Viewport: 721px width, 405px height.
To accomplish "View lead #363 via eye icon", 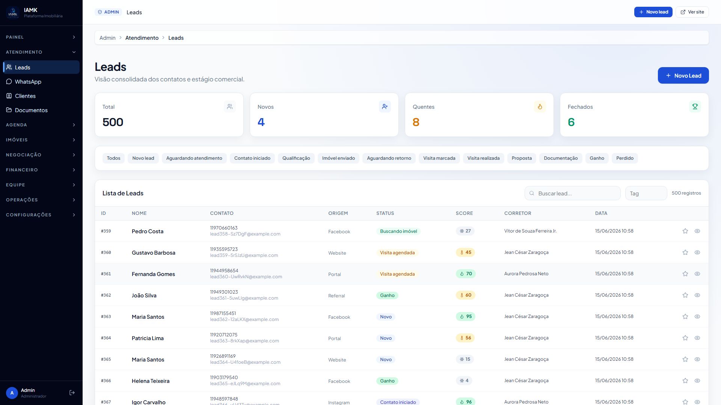I will click(x=697, y=316).
